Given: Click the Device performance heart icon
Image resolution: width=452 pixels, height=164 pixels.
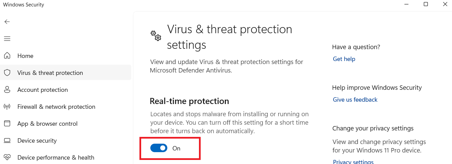Looking at the screenshot, I should [x=7, y=158].
